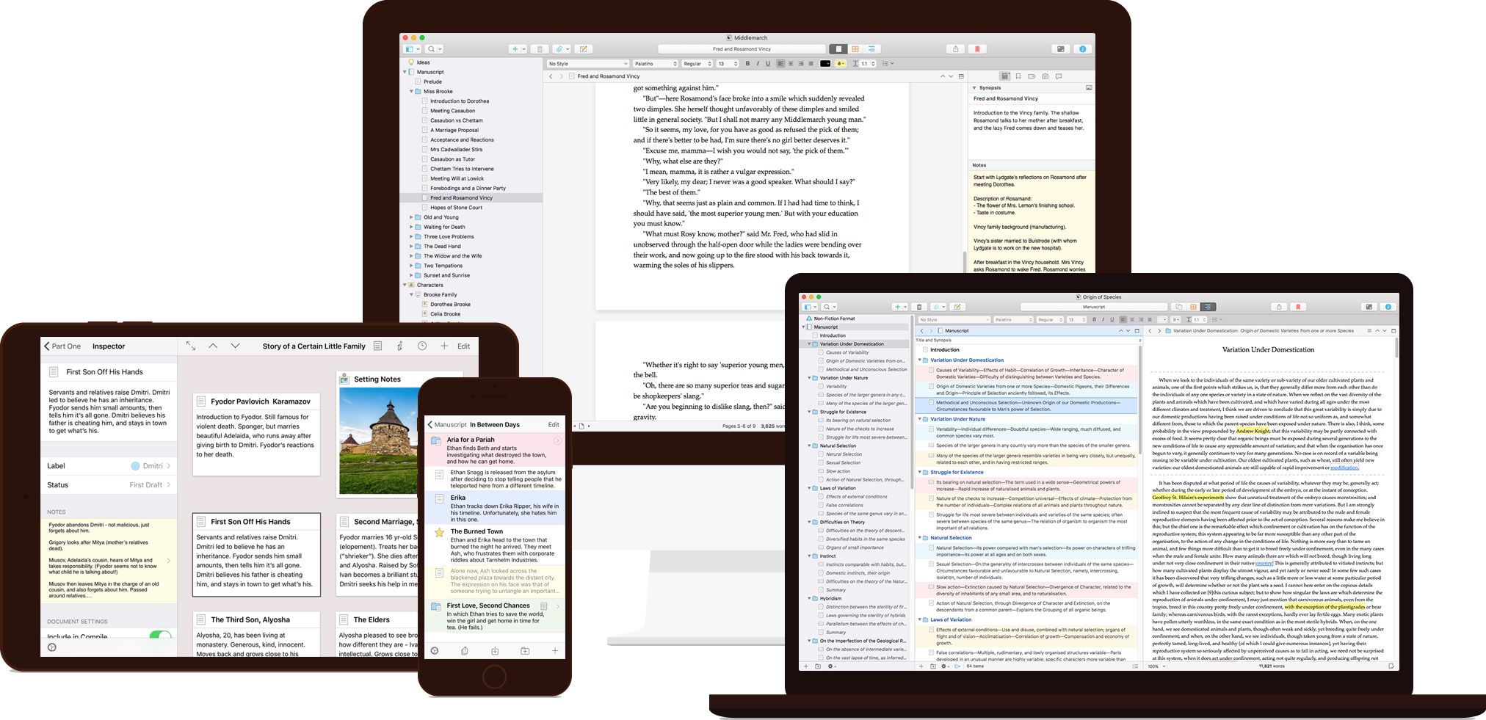
Task: Tap Setting Notes castle image card on iPad
Action: click(377, 434)
